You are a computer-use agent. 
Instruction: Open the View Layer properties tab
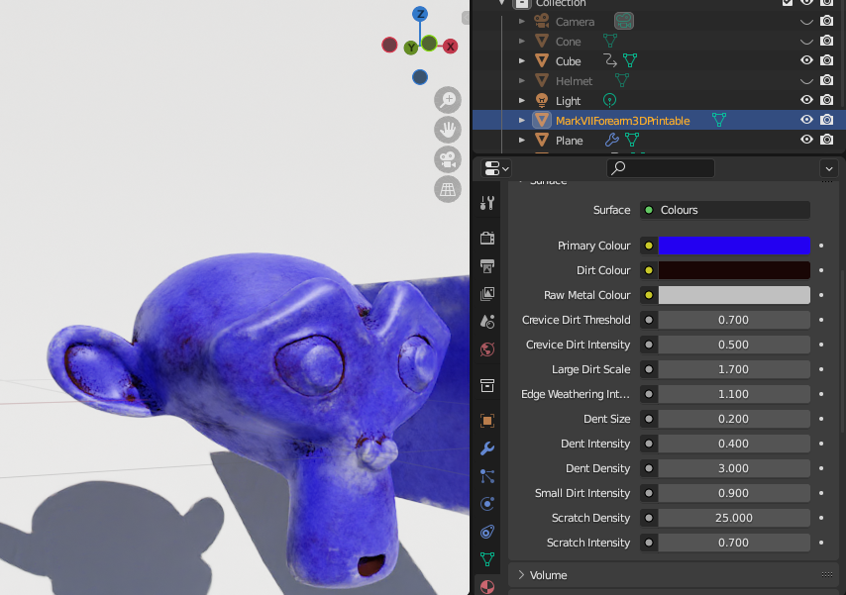click(x=487, y=293)
